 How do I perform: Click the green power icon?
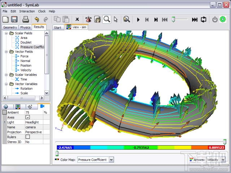pyautogui.click(x=223, y=19)
